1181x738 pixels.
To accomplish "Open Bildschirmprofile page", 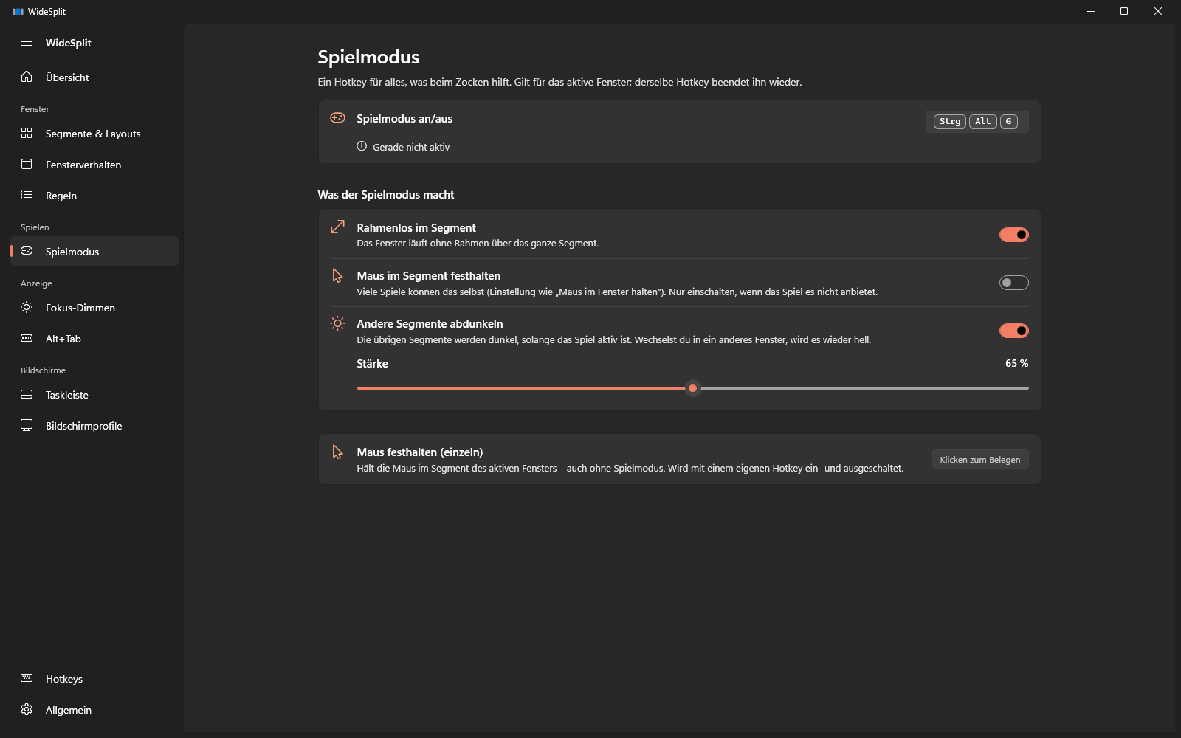I will [x=94, y=425].
